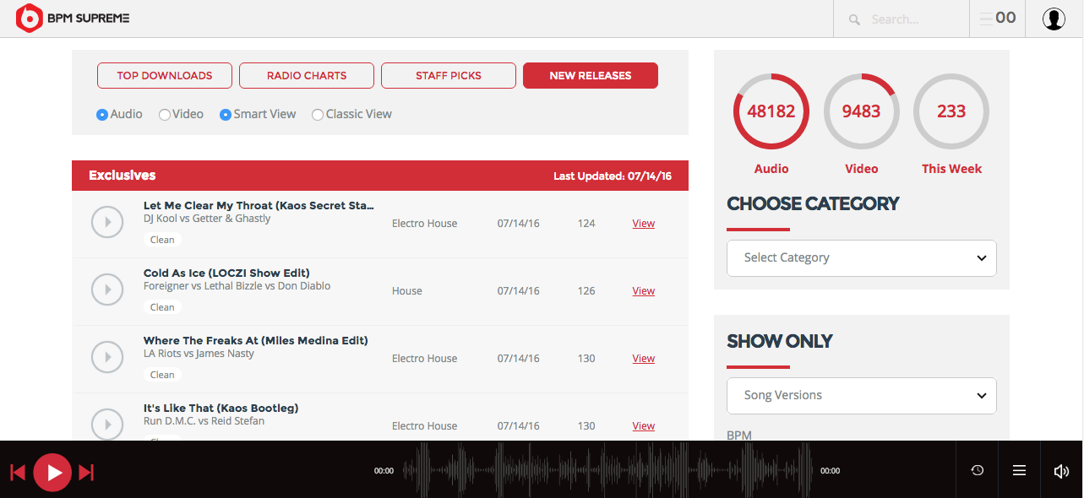
Task: Click BPM value 126 for Cold As Ice
Action: click(x=586, y=291)
